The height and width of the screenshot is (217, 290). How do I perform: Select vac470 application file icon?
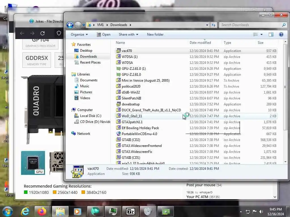(118, 51)
